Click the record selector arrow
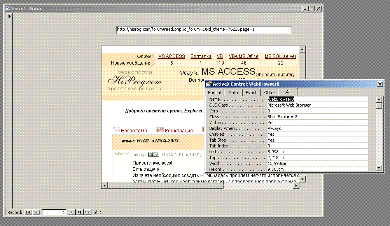Image resolution: width=390 pixels, height=226 pixels. point(9,16)
